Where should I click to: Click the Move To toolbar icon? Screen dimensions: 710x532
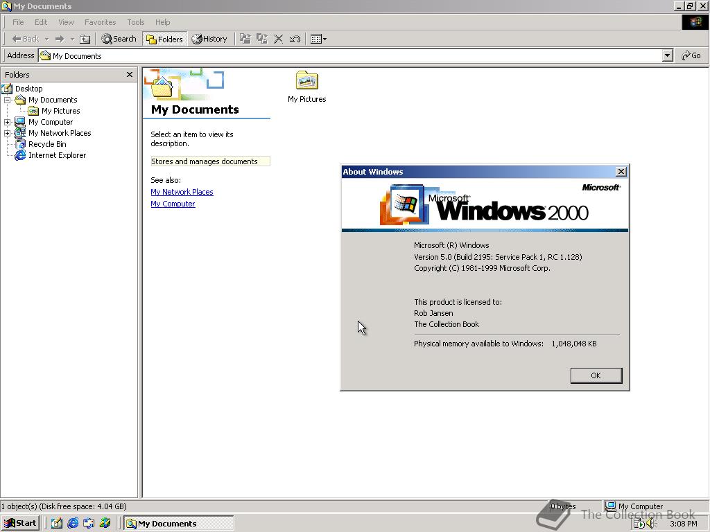[245, 39]
